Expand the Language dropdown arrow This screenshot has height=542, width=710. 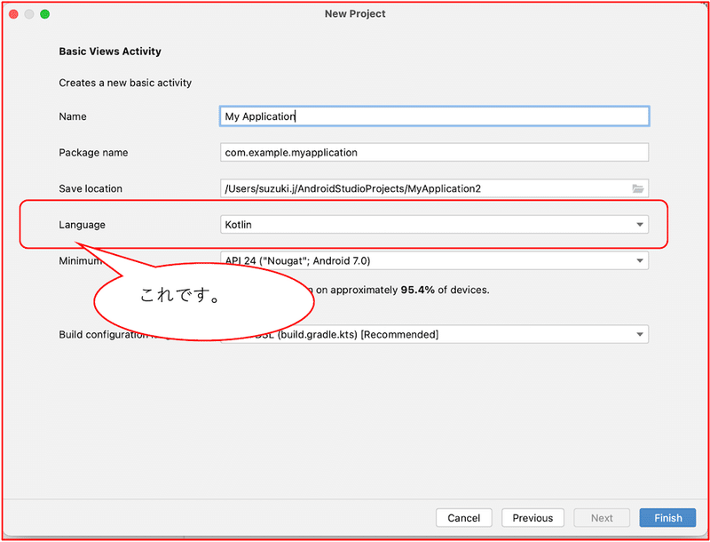(640, 224)
